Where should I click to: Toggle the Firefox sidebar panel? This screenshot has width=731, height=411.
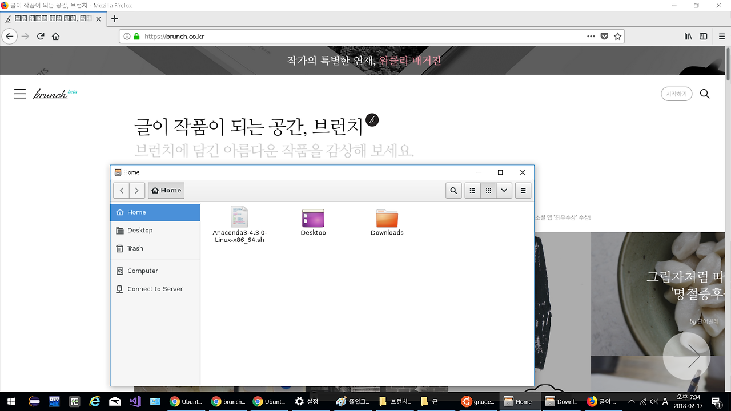click(x=703, y=36)
